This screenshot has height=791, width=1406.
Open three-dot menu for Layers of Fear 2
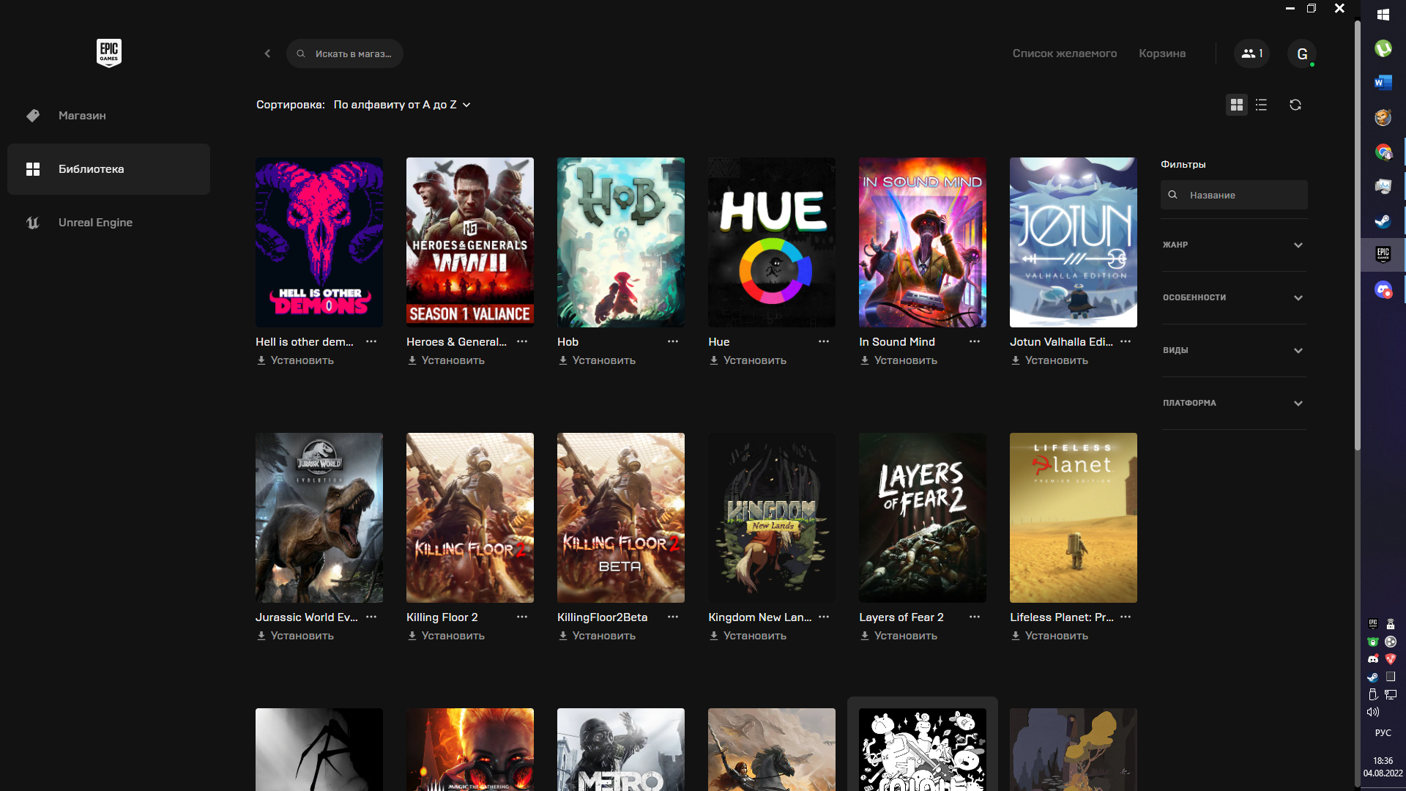pos(975,617)
